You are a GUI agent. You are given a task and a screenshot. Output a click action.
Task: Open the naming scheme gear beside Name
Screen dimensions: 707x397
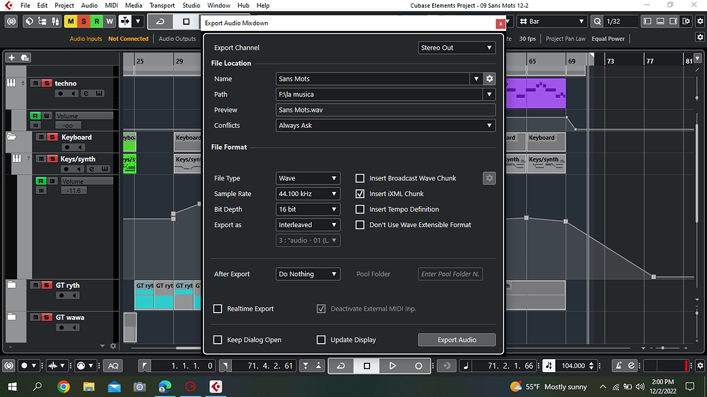tap(490, 79)
